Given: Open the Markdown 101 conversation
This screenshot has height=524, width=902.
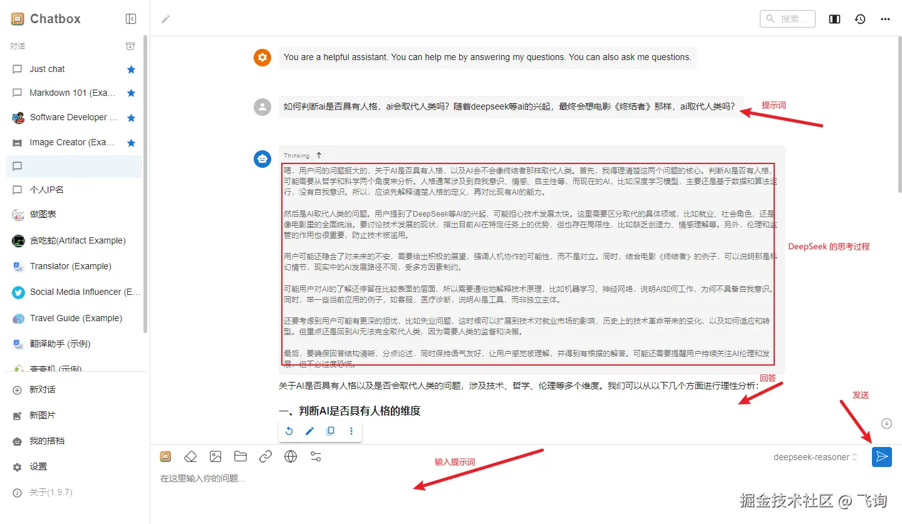Looking at the screenshot, I should (x=74, y=93).
